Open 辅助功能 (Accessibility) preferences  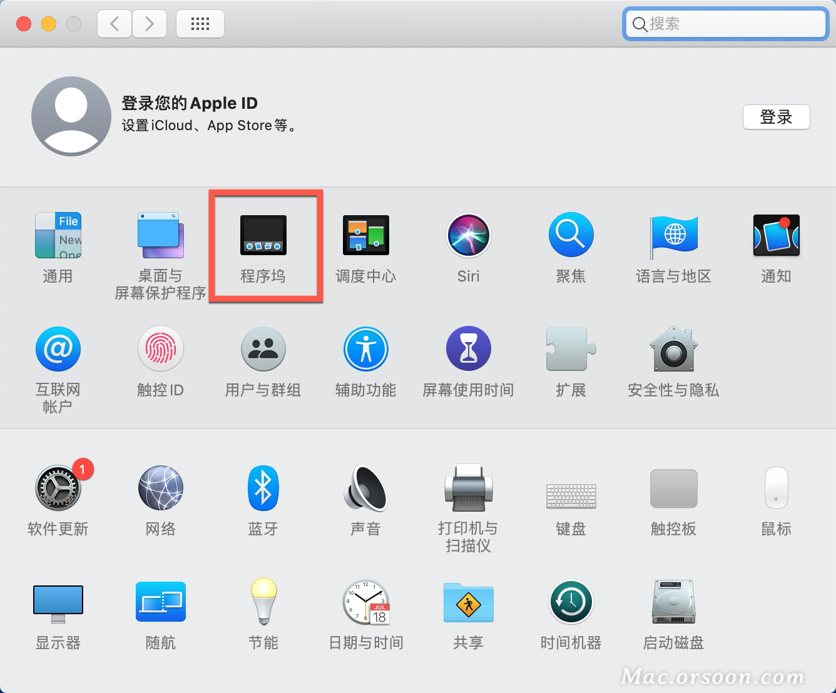coord(365,348)
